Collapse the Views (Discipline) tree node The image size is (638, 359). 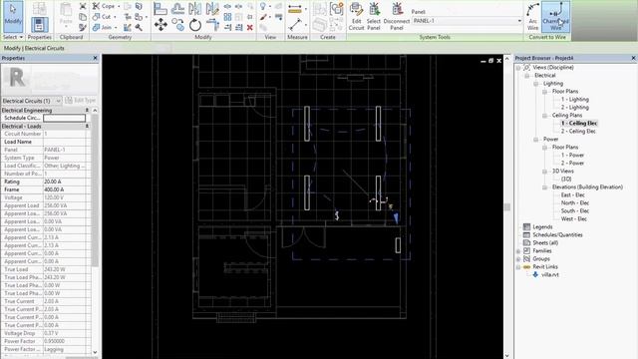tap(518, 68)
